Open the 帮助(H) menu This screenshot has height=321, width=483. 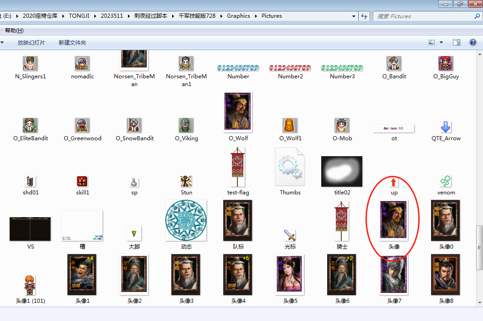click(14, 30)
